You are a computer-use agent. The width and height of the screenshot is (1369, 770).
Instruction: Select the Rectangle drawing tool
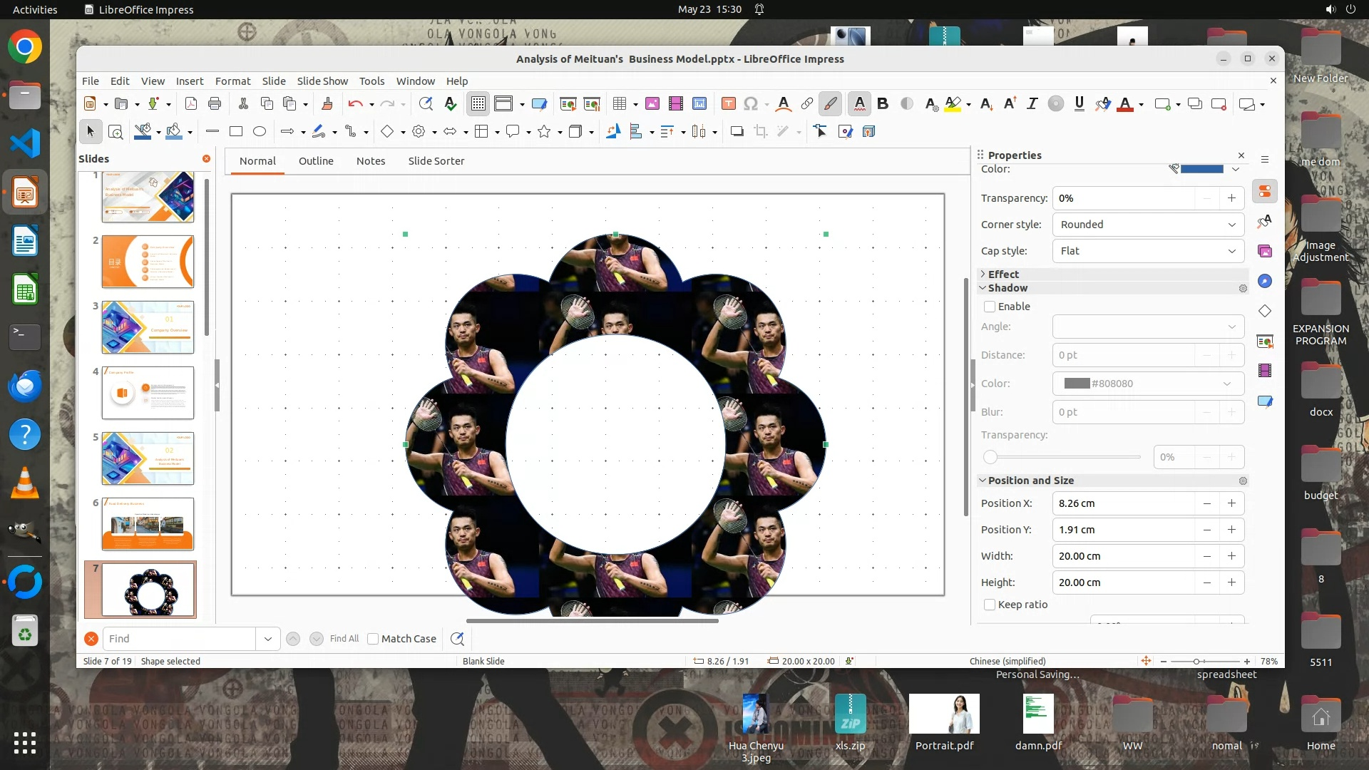pos(236,131)
